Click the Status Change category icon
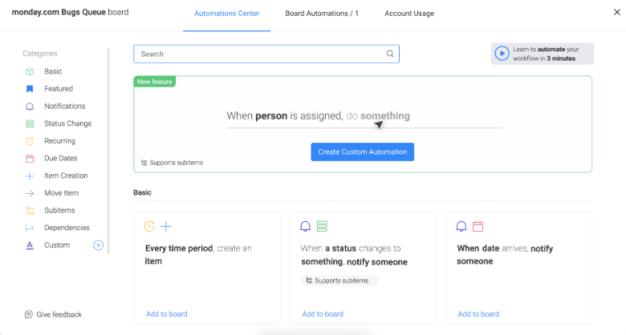 (30, 123)
